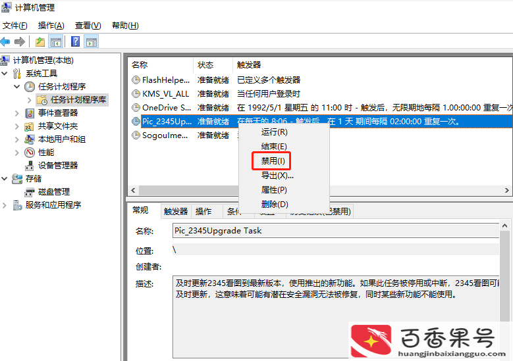
Task: Click the 性能 monitor icon
Action: [x=30, y=153]
